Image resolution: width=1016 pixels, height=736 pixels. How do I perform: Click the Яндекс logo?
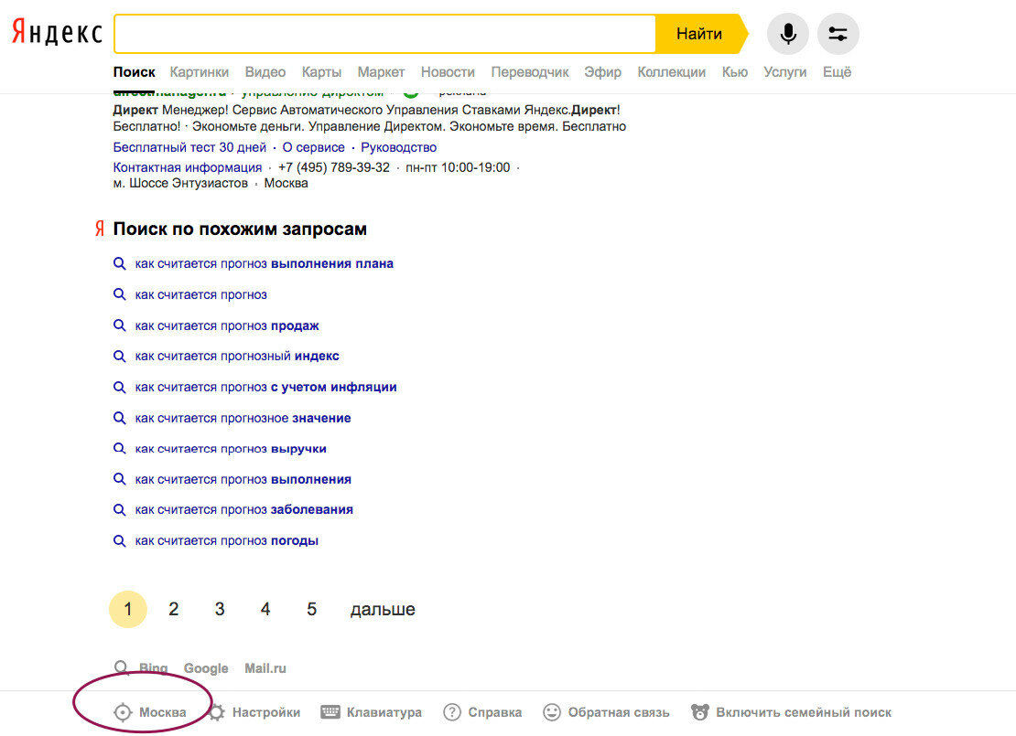[57, 33]
